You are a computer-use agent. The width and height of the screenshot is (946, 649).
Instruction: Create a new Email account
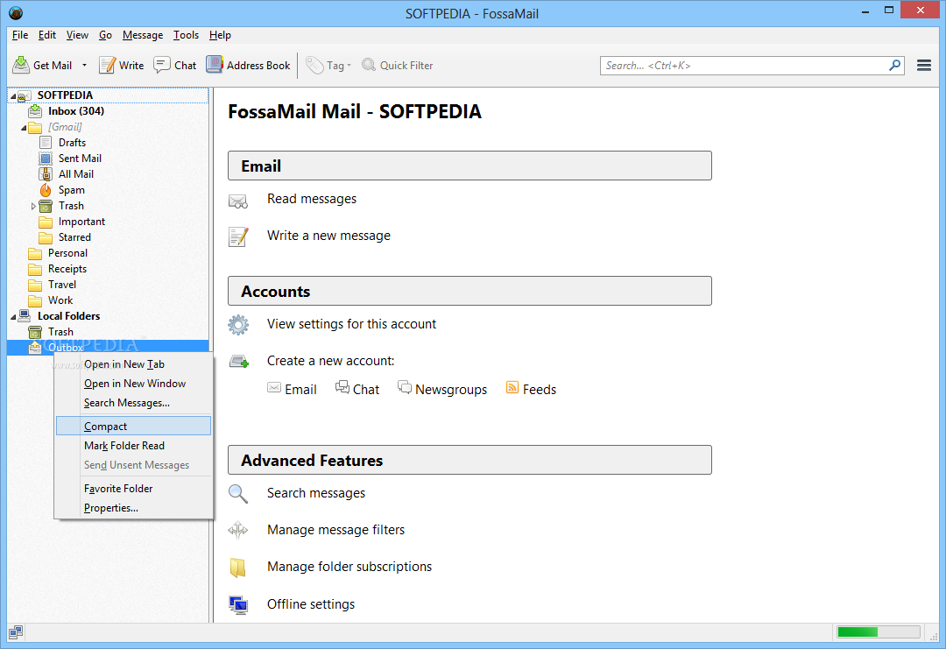pyautogui.click(x=292, y=389)
